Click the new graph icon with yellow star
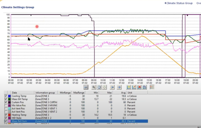The width and height of the screenshot is (201, 128). (x=129, y=87)
